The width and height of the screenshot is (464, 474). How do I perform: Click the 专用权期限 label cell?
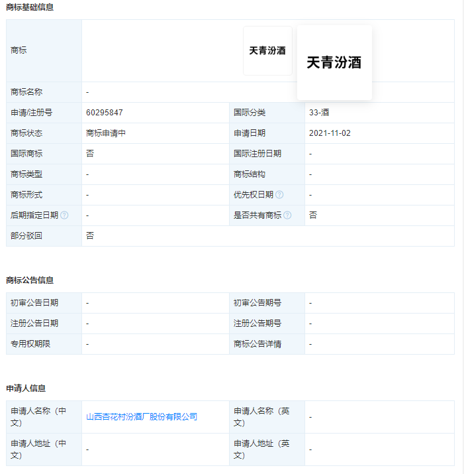44,344
